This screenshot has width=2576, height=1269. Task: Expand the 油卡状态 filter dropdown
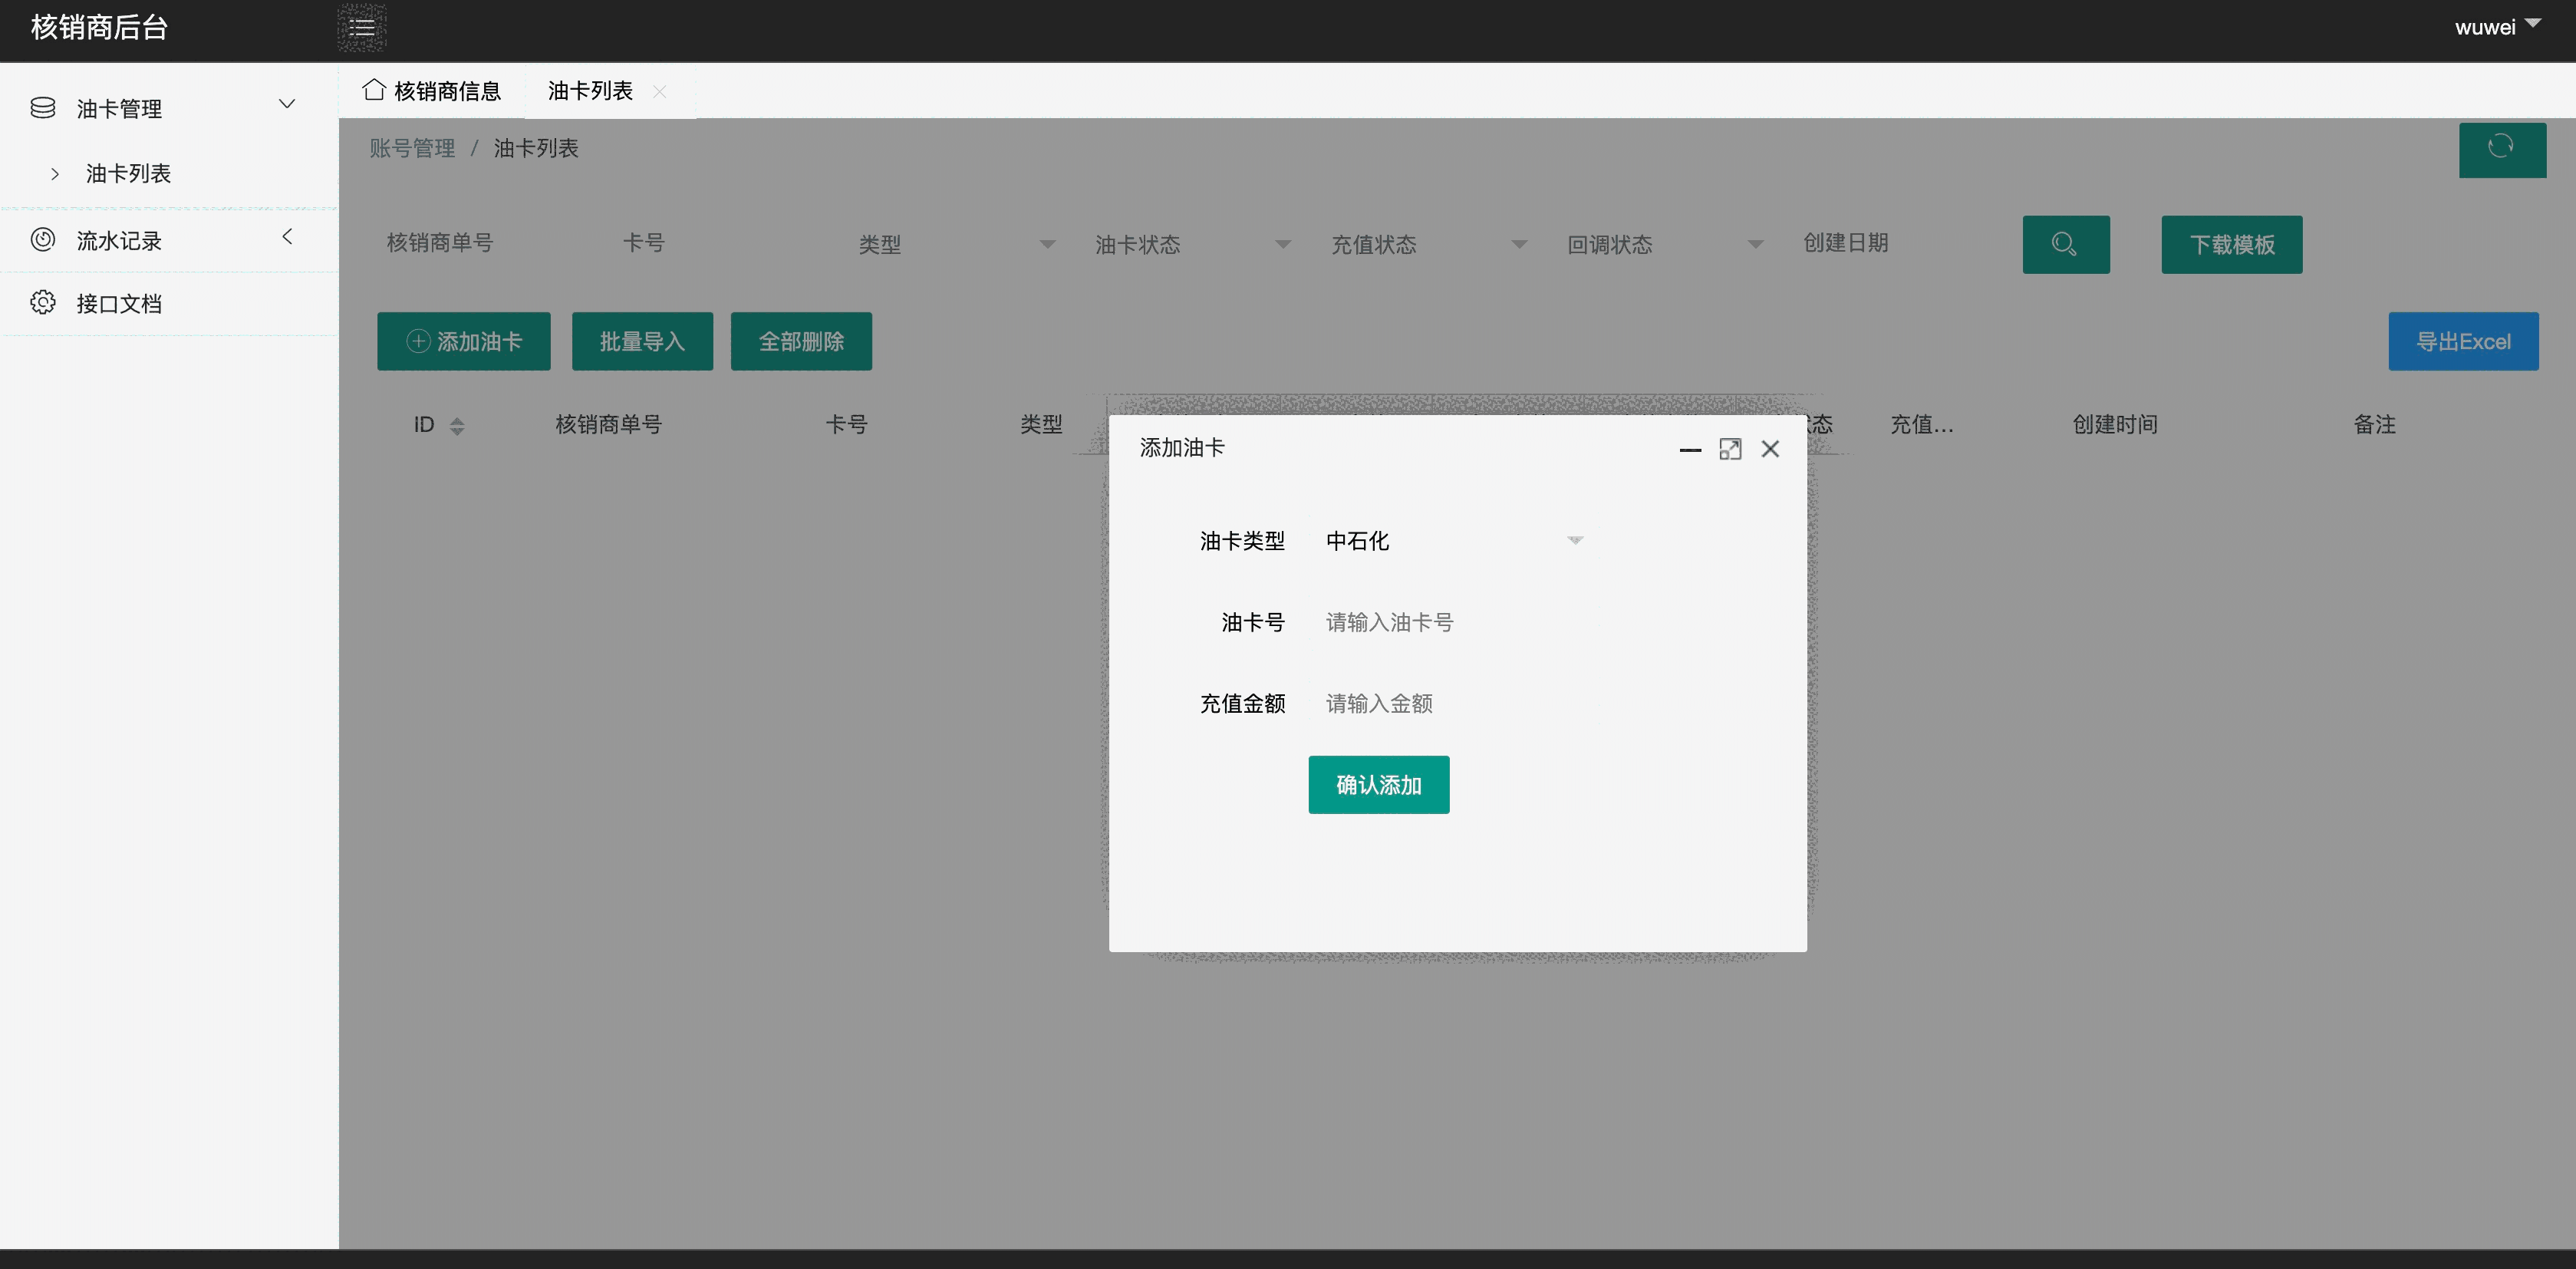[1191, 244]
